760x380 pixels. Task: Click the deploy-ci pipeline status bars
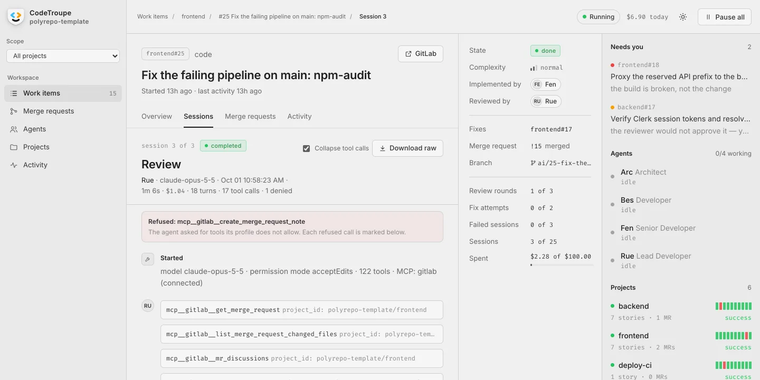[734, 365]
